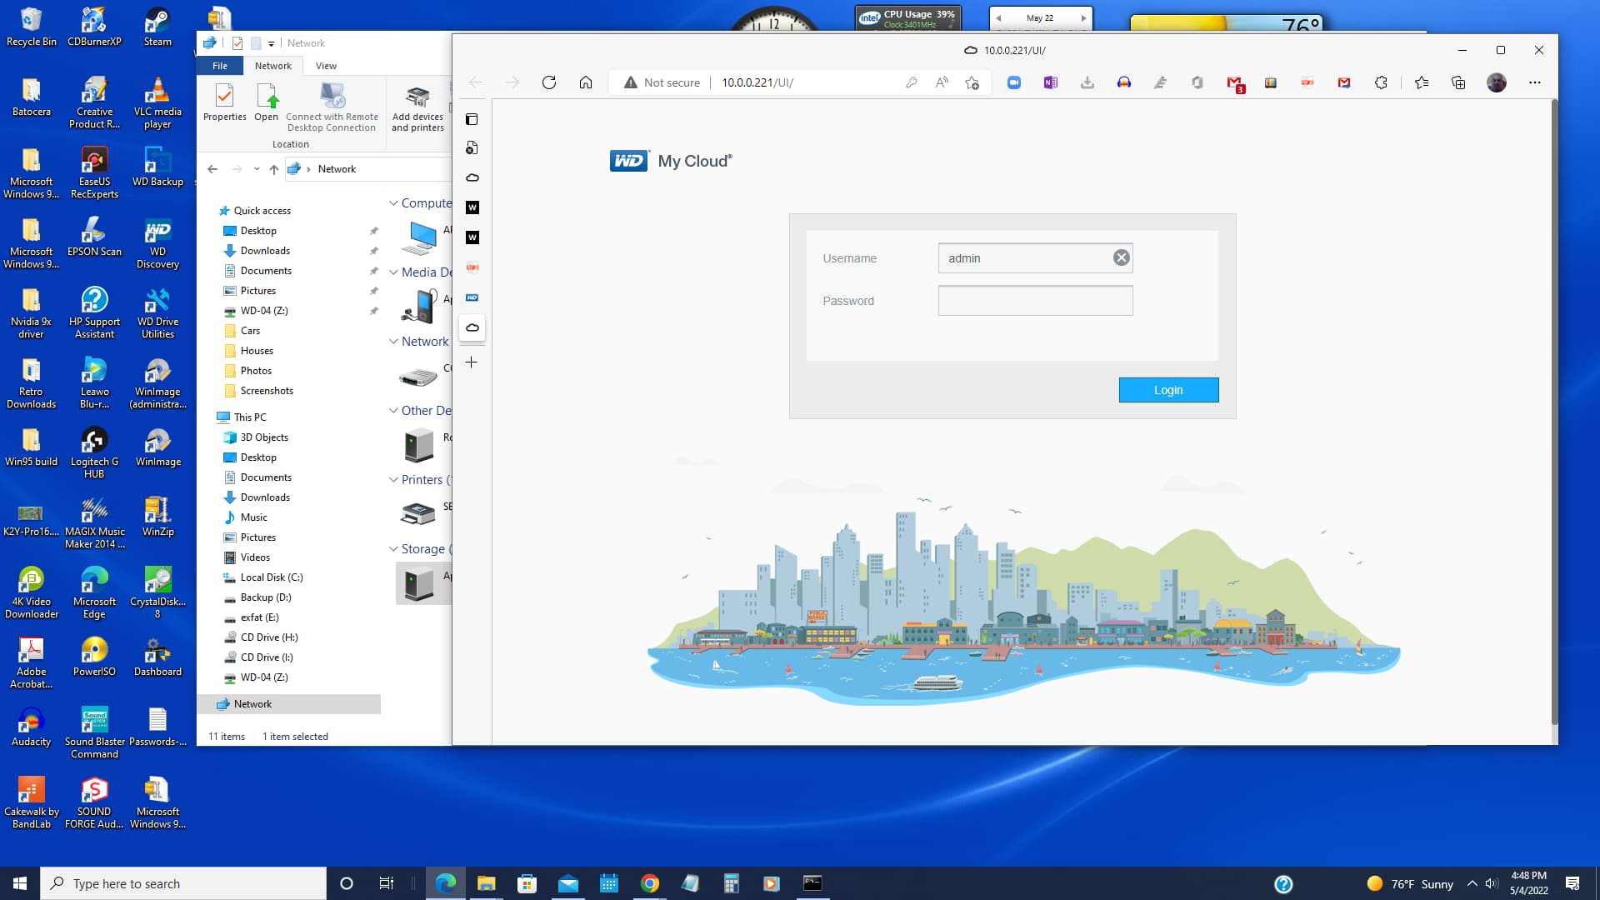Select Local Disk (C:) in navigation pane

272,577
